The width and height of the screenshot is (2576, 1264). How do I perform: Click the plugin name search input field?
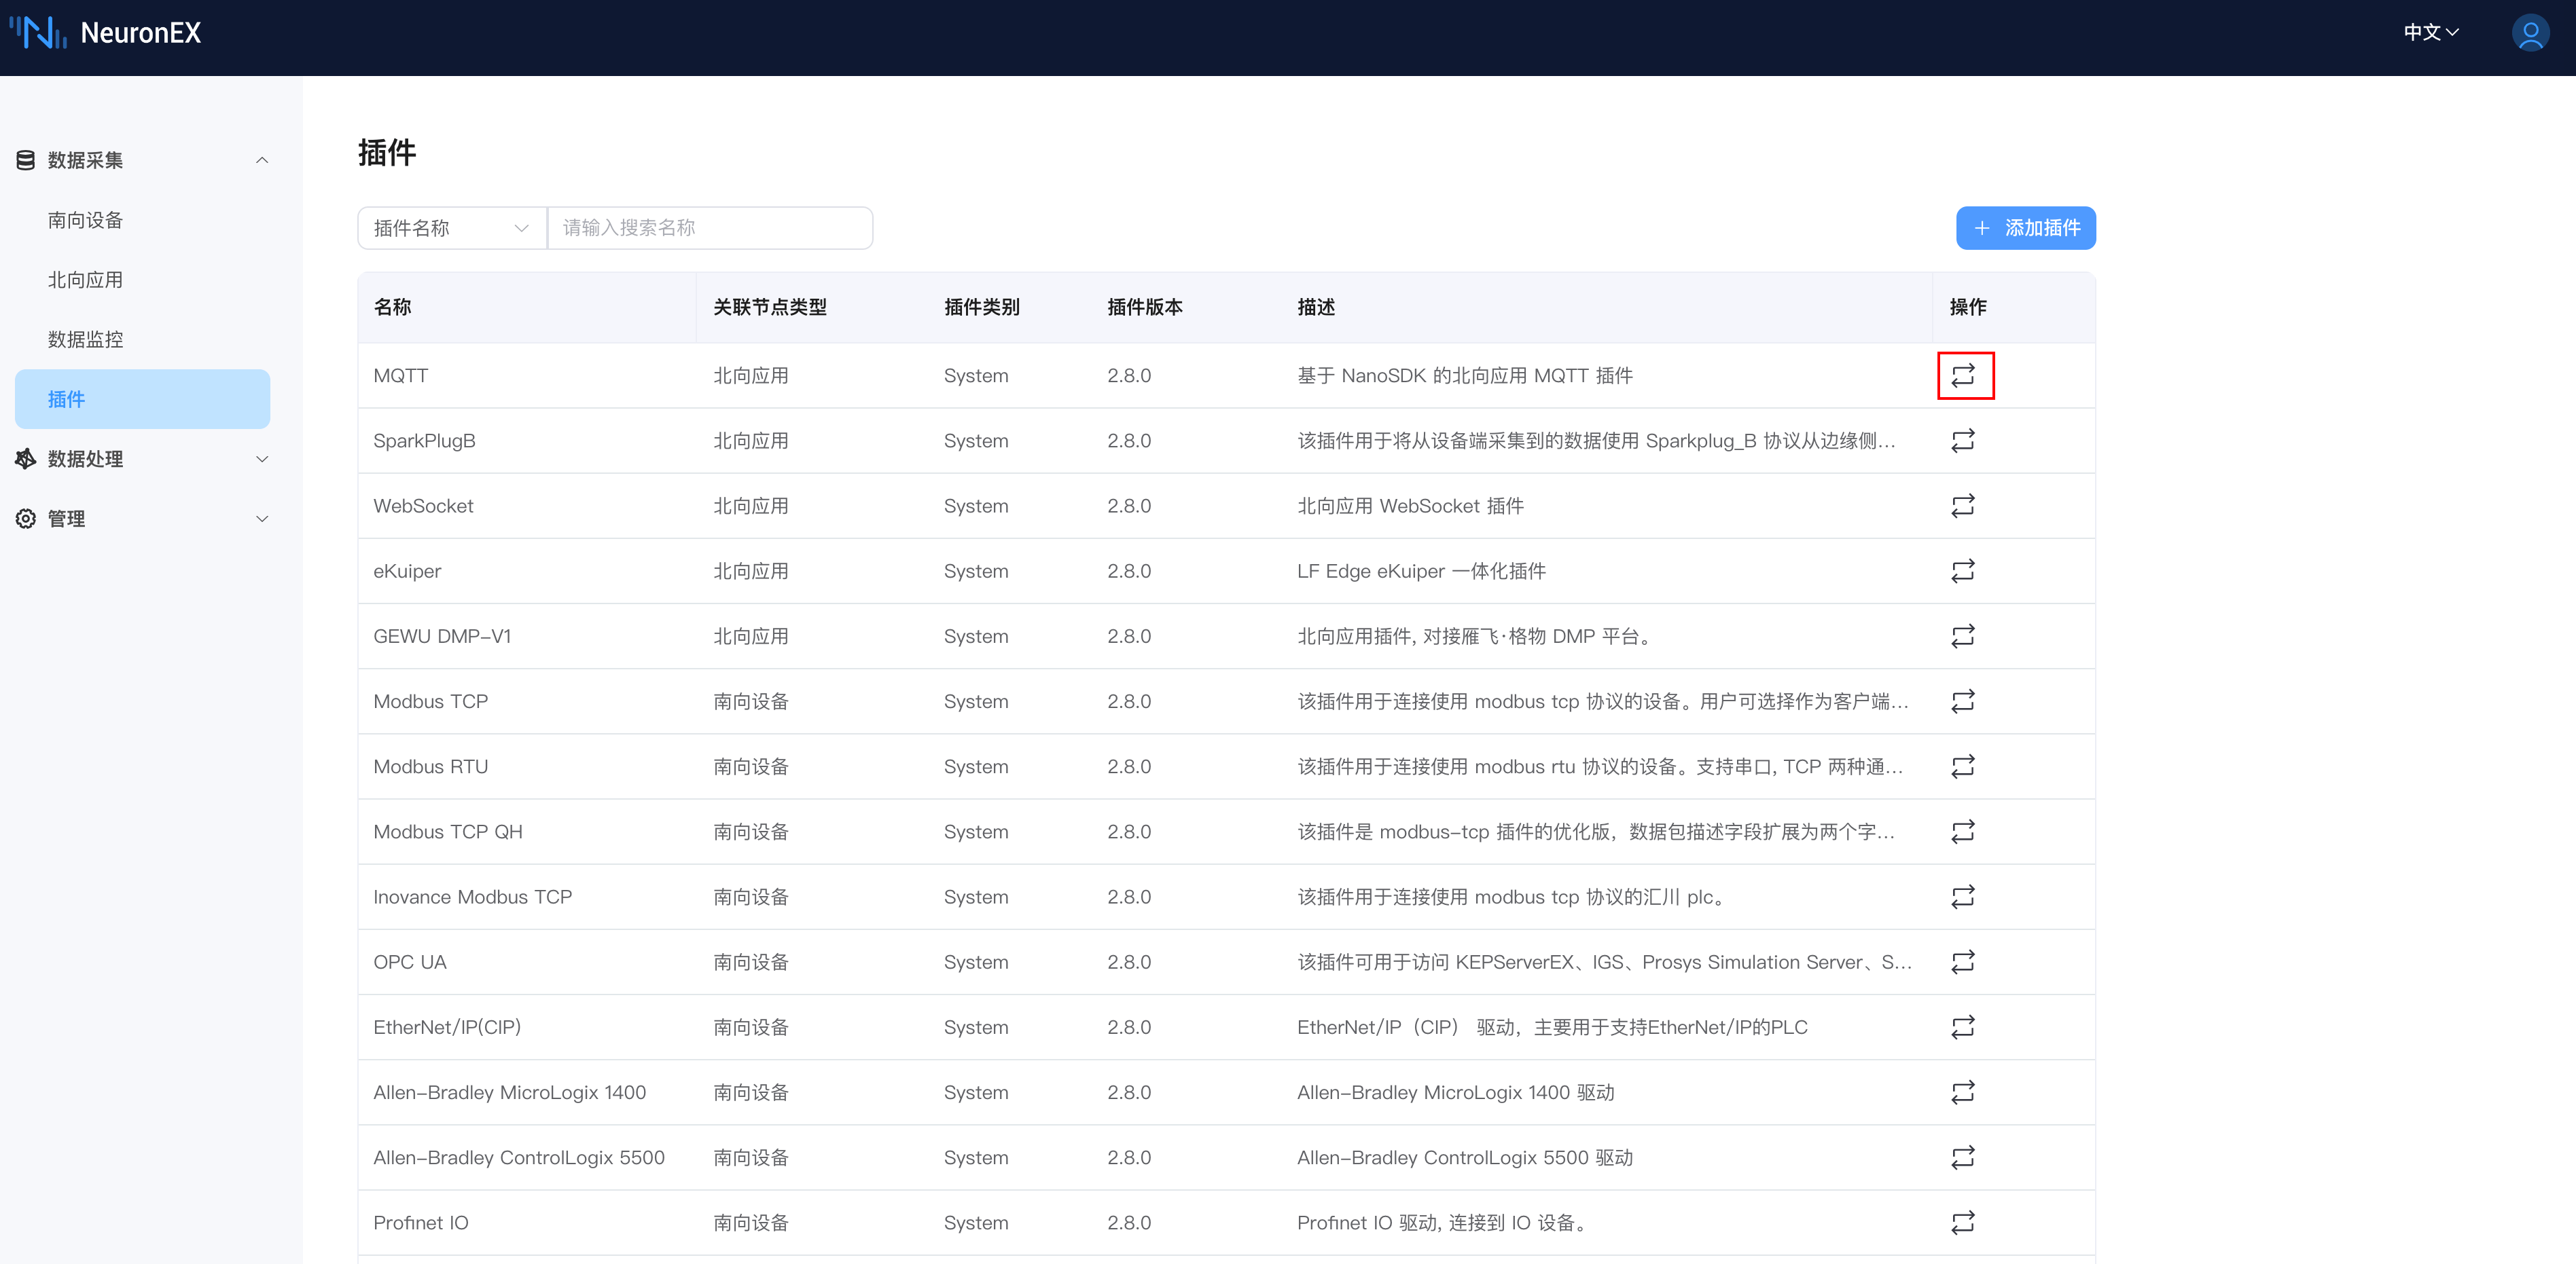(709, 229)
